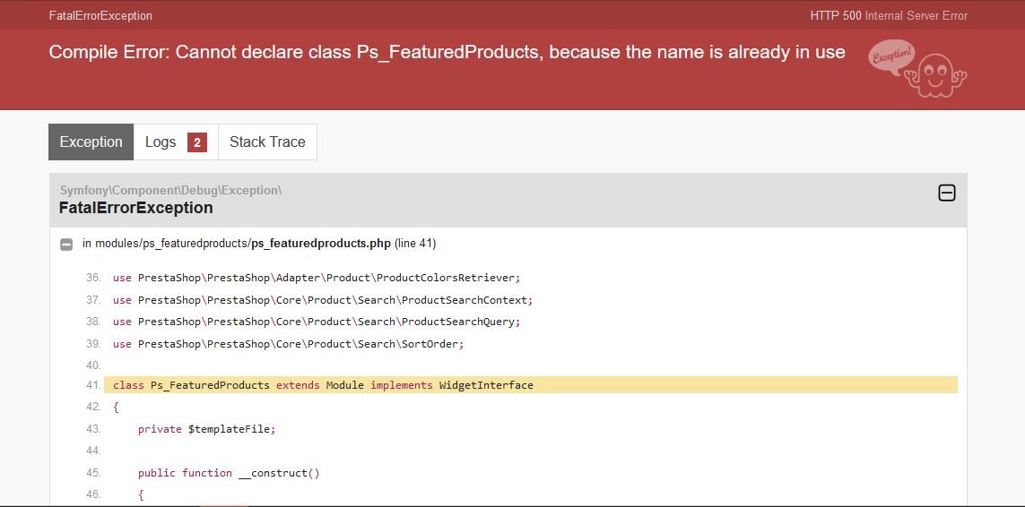Click line 36 ProductColorsRetriever use statement
The image size is (1025, 507).
pyautogui.click(x=317, y=278)
